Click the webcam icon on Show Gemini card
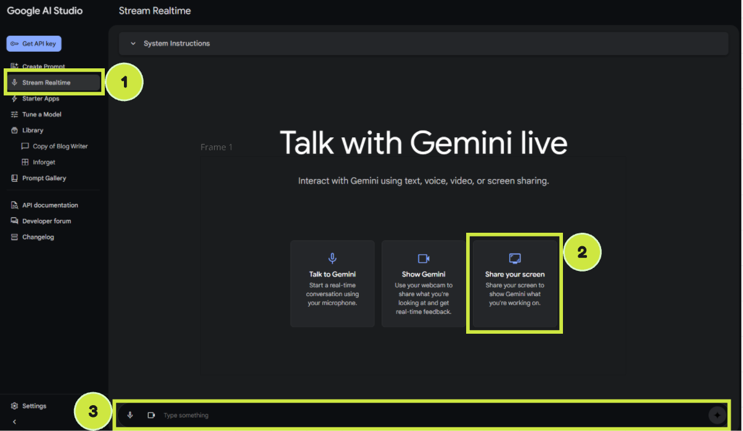This screenshot has height=431, width=743. pyautogui.click(x=424, y=258)
